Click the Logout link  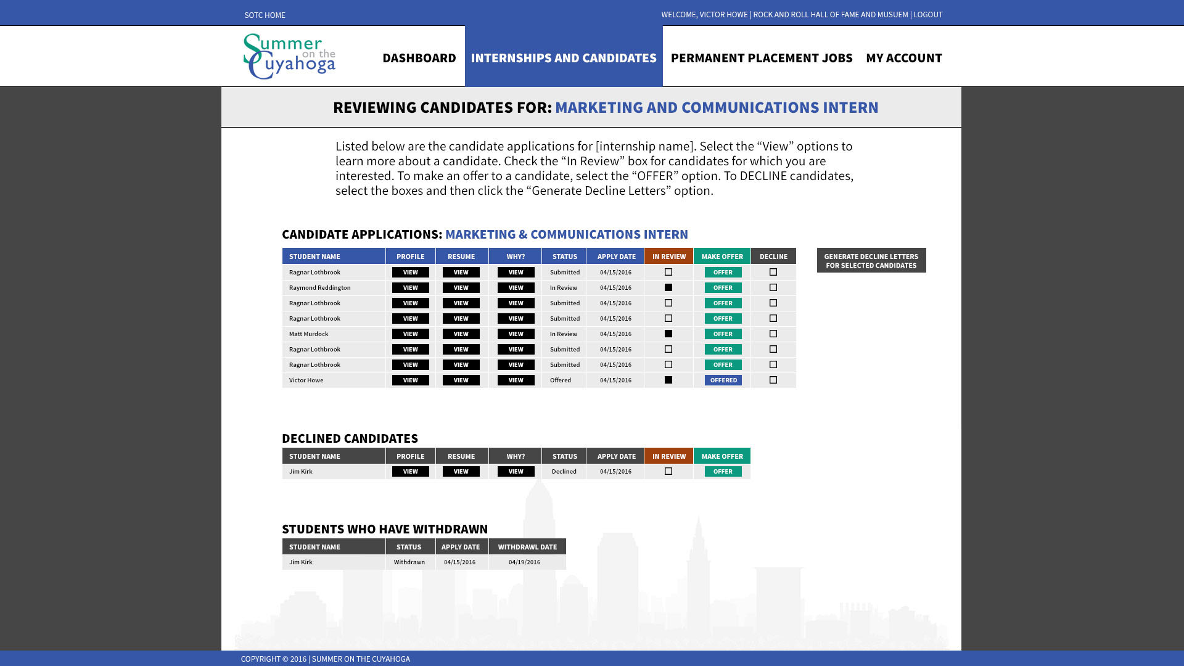point(928,14)
